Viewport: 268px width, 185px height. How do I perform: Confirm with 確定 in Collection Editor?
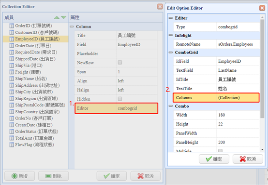coord(112,176)
